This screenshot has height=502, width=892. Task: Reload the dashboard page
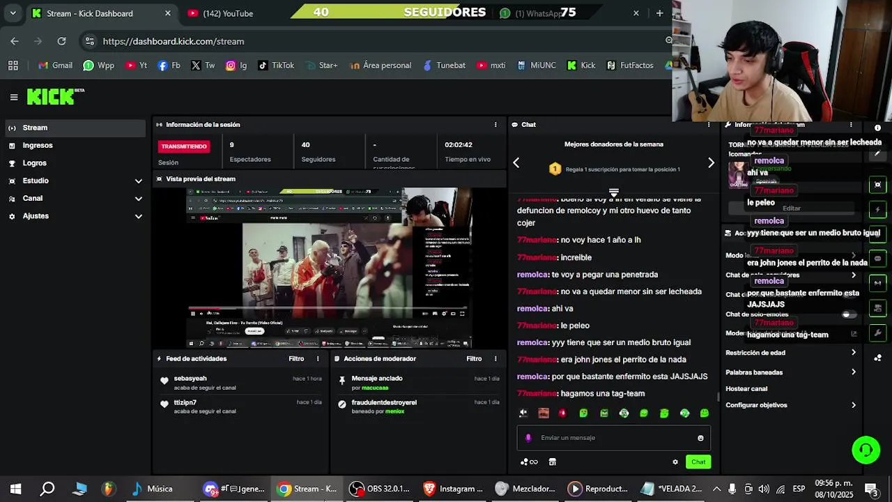coord(61,41)
